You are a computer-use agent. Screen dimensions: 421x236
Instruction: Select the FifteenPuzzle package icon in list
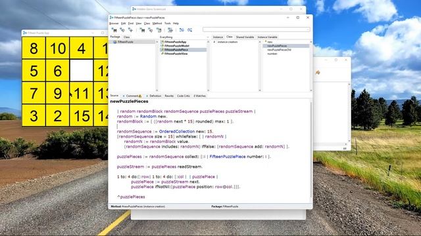[x=115, y=42]
